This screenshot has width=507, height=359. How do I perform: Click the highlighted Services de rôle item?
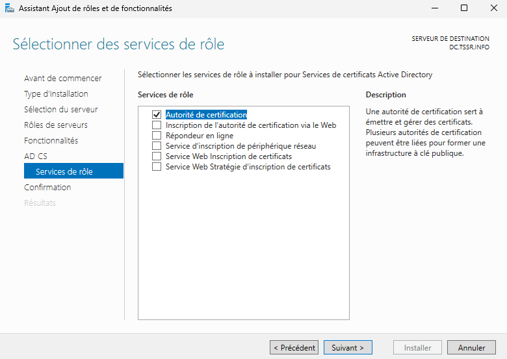pyautogui.click(x=64, y=171)
